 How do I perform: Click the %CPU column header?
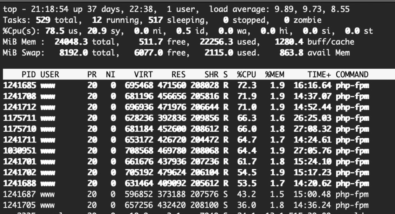(246, 75)
